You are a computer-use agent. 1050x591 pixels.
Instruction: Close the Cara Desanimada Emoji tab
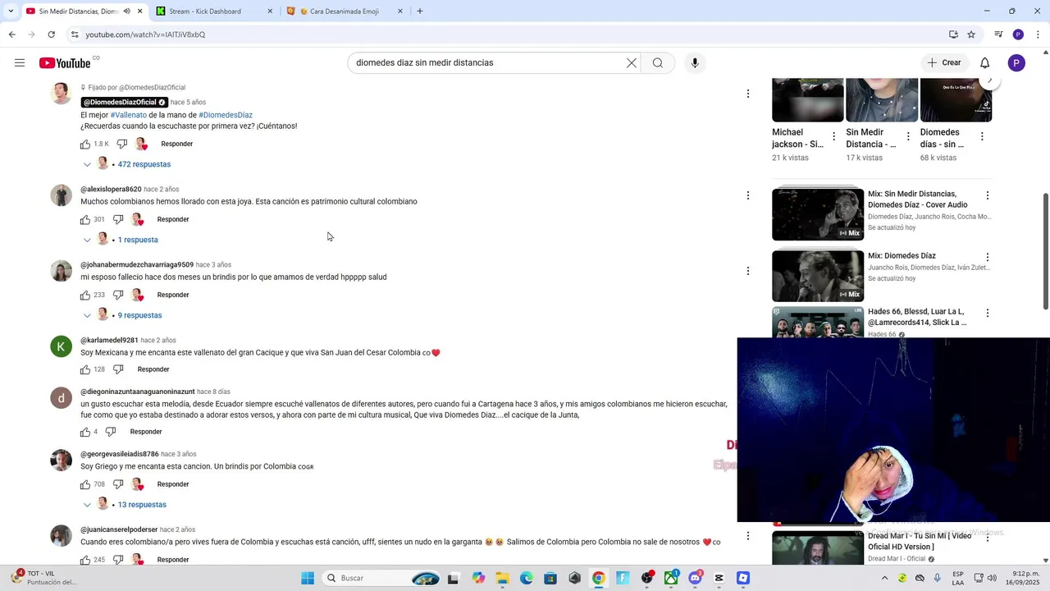click(400, 11)
